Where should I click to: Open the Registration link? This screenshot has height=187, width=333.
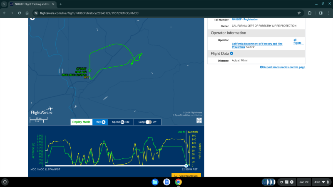click(x=251, y=19)
